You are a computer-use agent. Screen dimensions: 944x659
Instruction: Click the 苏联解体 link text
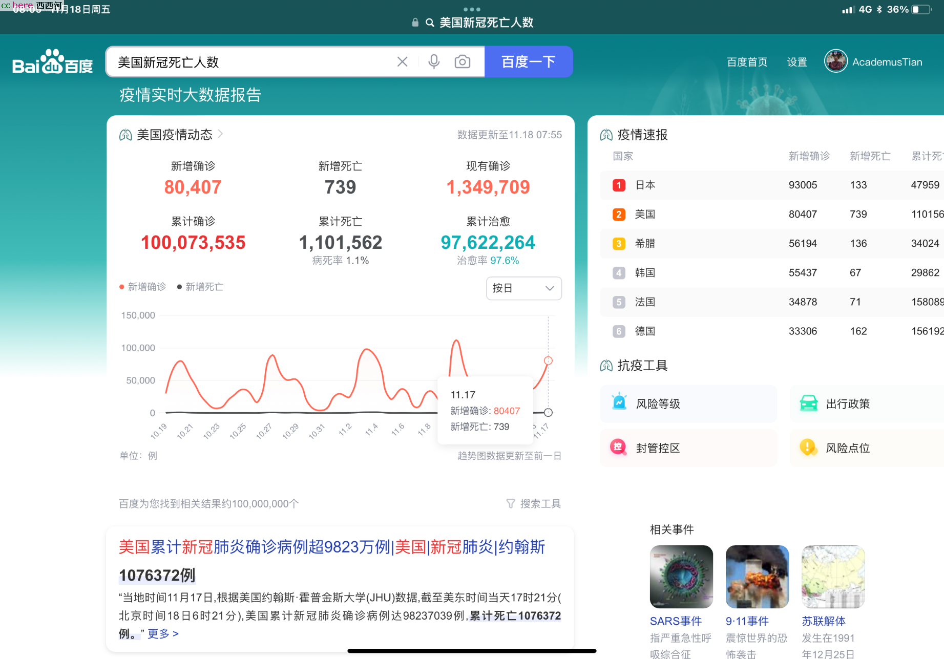tap(824, 621)
